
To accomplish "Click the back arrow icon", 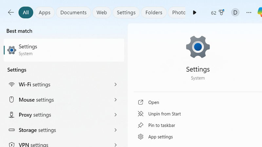I will 11,12.
